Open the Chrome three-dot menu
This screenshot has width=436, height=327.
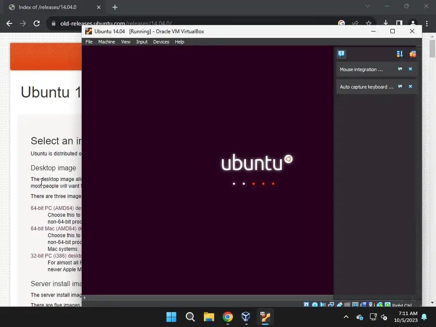click(427, 23)
